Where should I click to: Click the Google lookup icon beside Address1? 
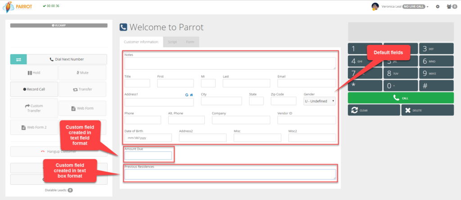(x=187, y=95)
